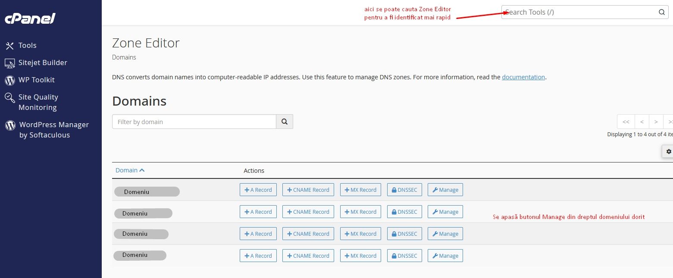Add an A Record in the second domain row

[x=258, y=212]
